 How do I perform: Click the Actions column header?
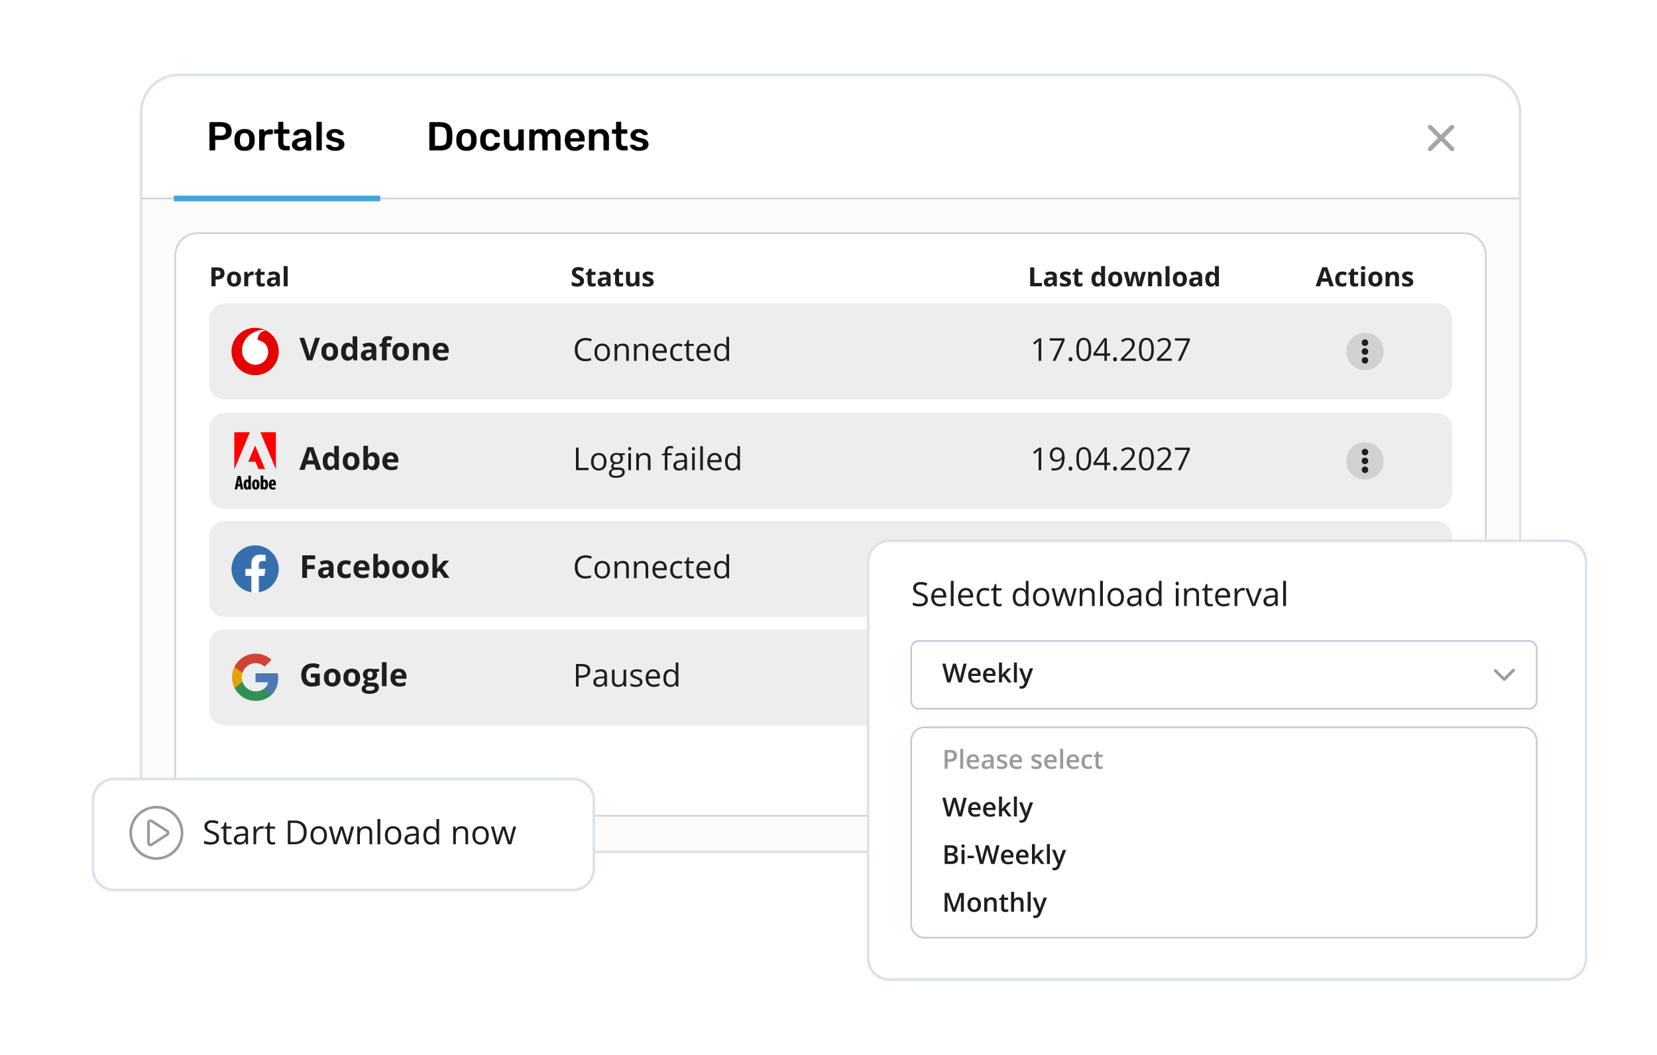pyautogui.click(x=1364, y=276)
